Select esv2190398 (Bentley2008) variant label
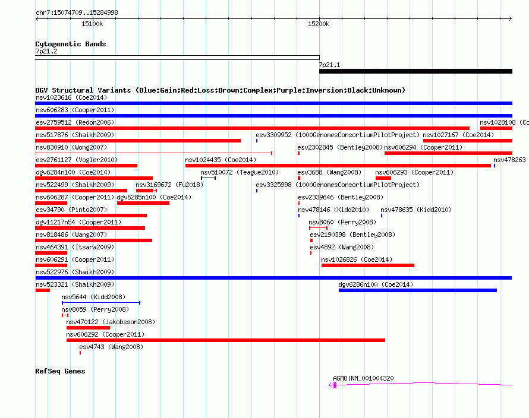Screen dimensions: 529x418 (352, 235)
